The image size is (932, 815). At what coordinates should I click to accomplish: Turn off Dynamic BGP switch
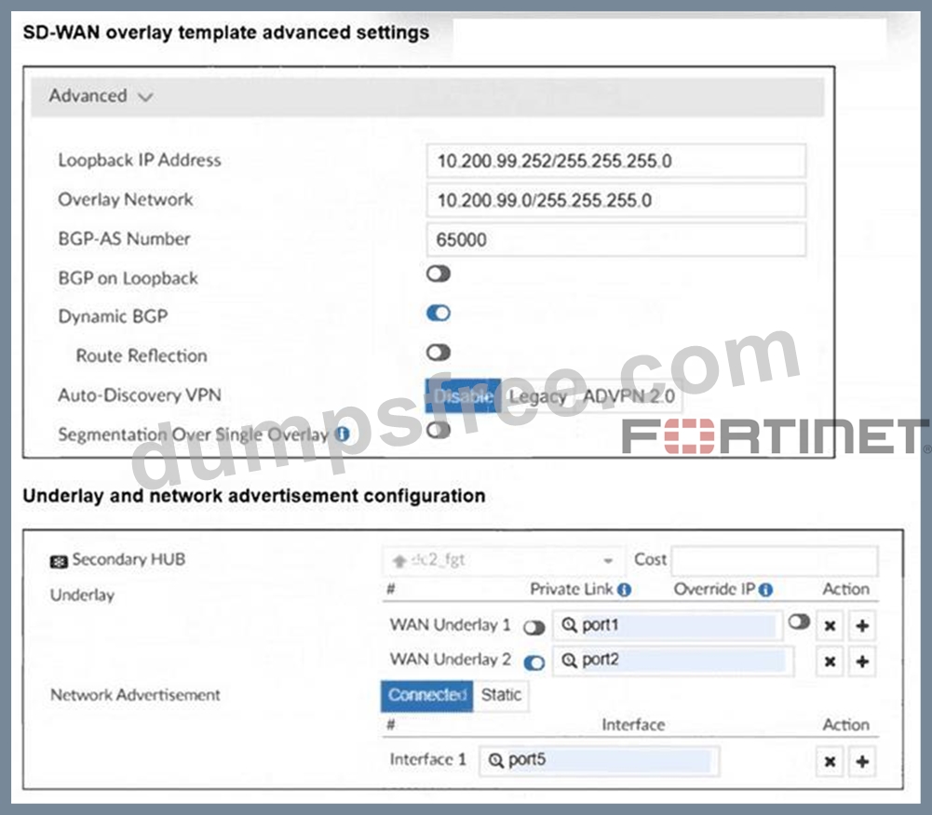click(438, 313)
